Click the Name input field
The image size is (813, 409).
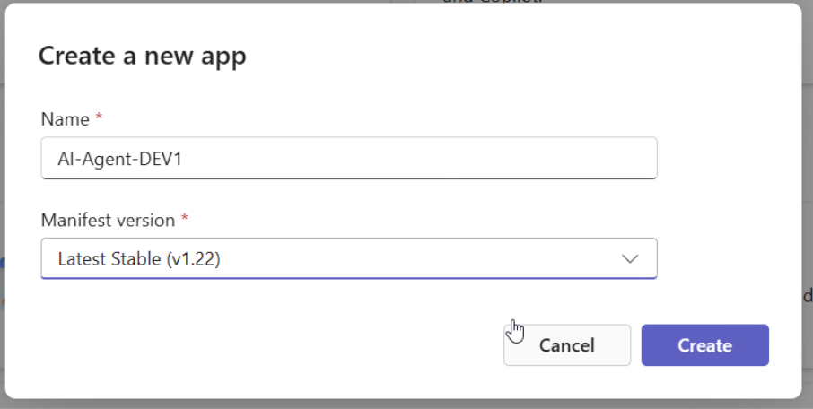(x=348, y=158)
